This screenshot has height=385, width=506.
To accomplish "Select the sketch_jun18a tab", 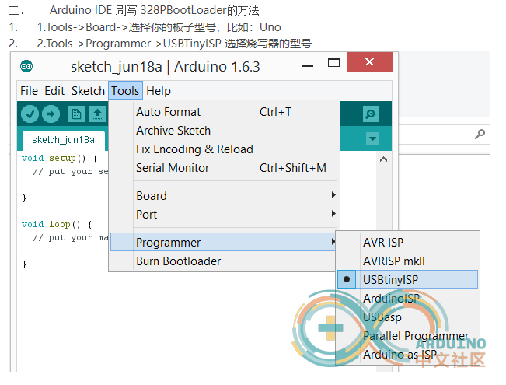I will (x=63, y=140).
